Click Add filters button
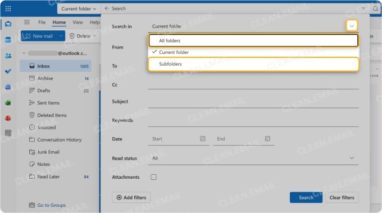The image size is (382, 213). click(131, 197)
